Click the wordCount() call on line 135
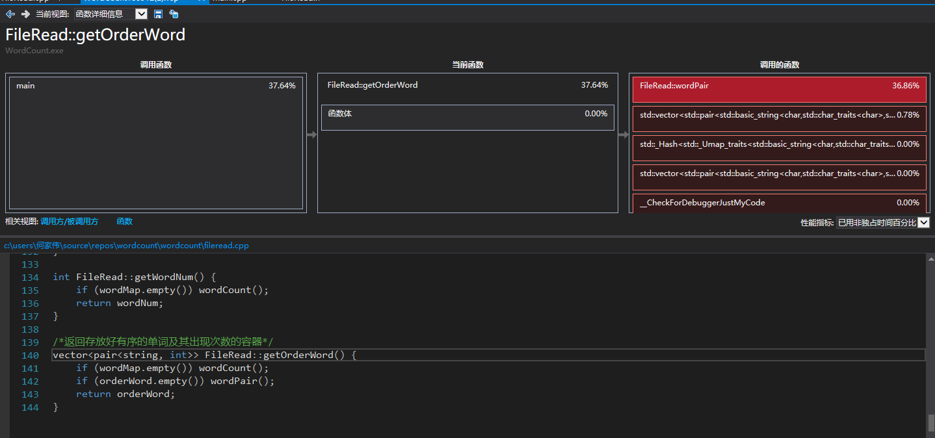Image resolution: width=935 pixels, height=438 pixels. (233, 290)
